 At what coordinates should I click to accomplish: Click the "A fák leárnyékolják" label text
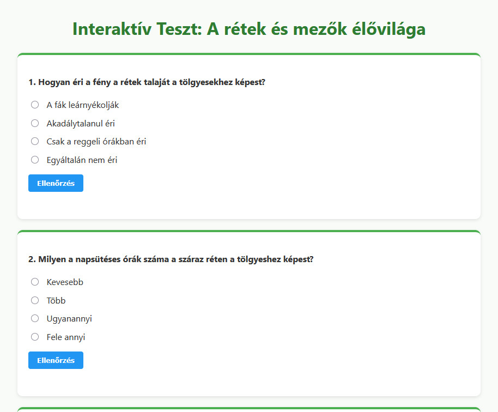tap(83, 105)
